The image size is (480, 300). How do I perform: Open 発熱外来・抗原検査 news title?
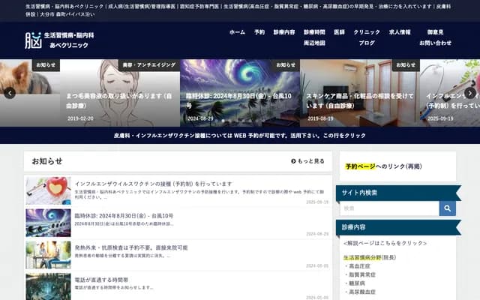[x=131, y=247]
